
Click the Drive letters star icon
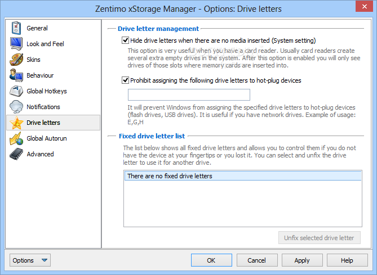[x=16, y=123]
